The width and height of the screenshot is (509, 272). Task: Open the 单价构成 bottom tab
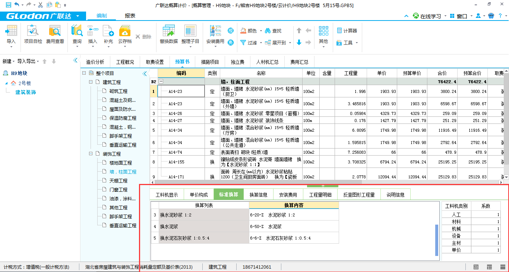(x=199, y=195)
